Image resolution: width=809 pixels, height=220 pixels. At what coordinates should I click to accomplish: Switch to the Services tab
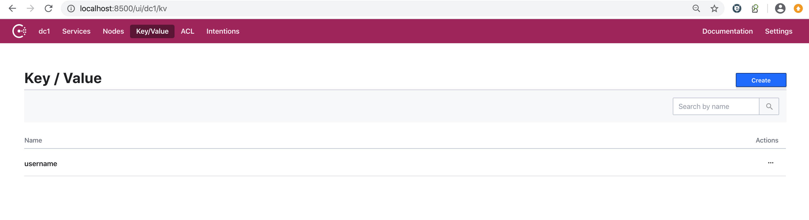tap(76, 31)
